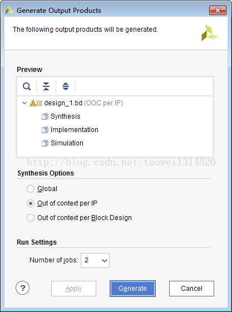Click the Vivado logo in title bar
Screen dimensions: 232x312
click(9, 10)
